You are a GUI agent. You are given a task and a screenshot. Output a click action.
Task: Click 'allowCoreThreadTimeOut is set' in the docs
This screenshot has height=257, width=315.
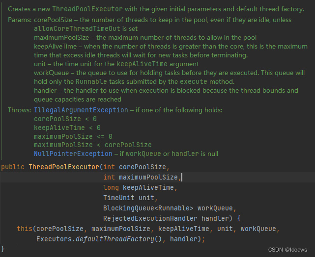coord(86,28)
